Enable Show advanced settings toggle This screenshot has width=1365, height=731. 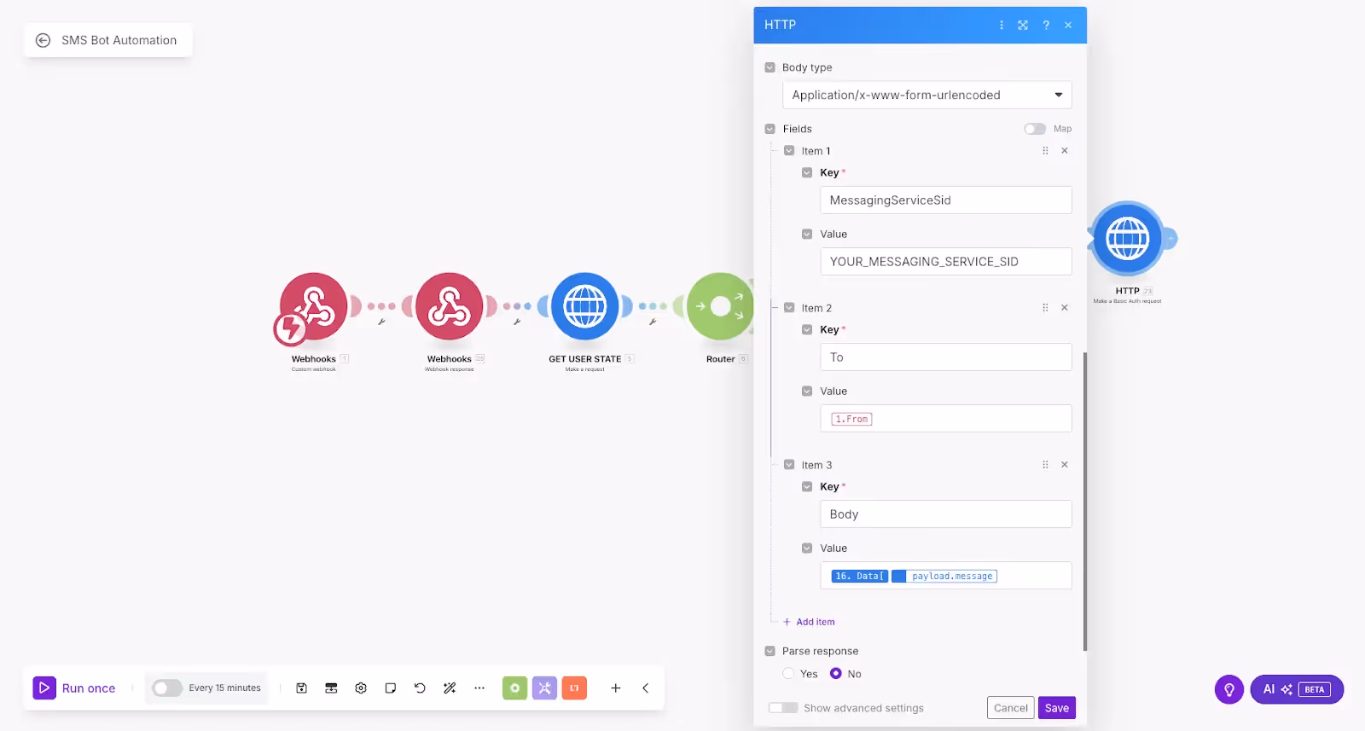(x=783, y=708)
